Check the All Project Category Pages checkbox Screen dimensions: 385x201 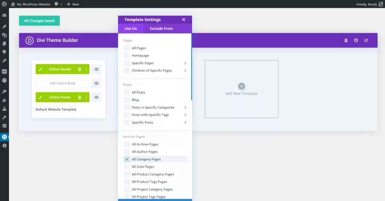coord(127,189)
